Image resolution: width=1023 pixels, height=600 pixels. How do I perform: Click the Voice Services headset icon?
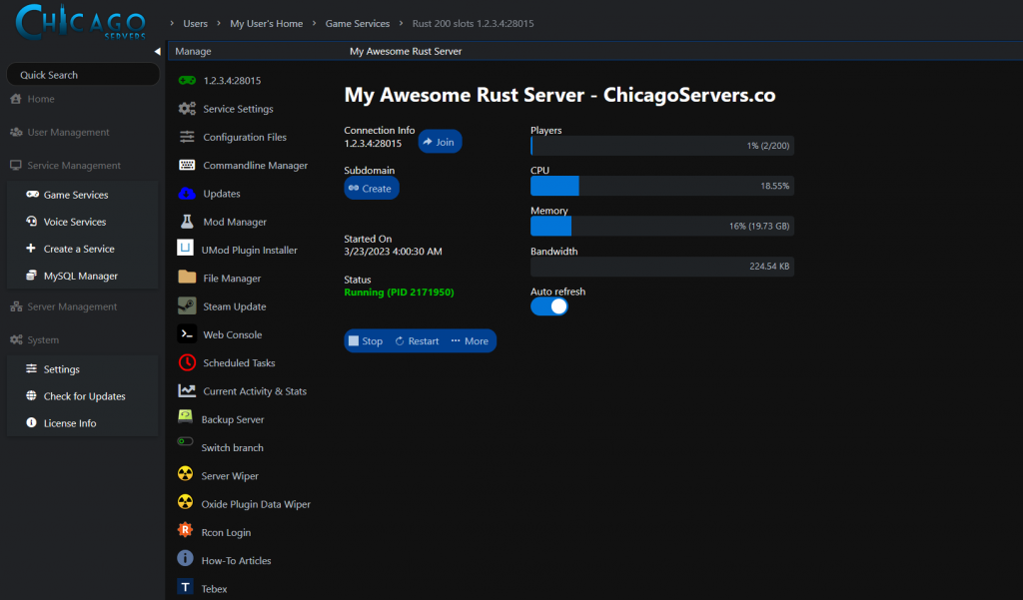point(31,221)
